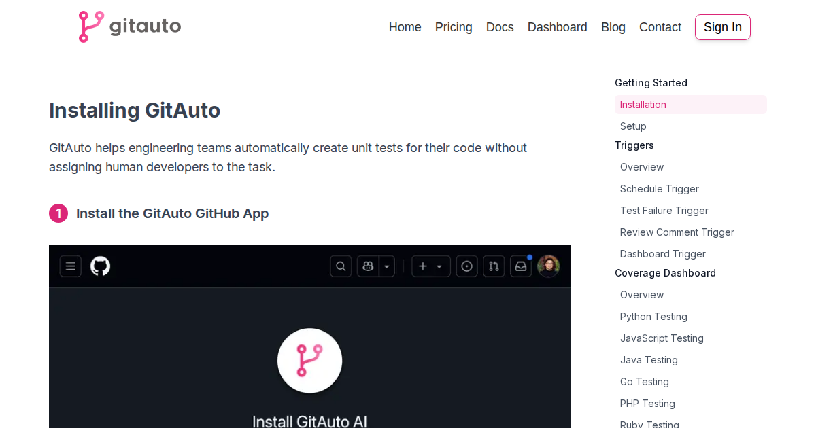Select Installation in the docs sidebar
The width and height of the screenshot is (816, 428).
tap(691, 105)
